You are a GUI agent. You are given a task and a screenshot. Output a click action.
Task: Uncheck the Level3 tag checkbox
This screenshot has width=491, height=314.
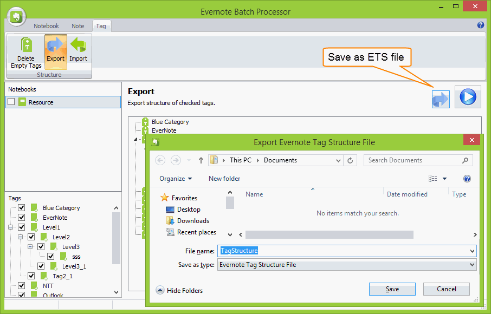tap(41, 246)
